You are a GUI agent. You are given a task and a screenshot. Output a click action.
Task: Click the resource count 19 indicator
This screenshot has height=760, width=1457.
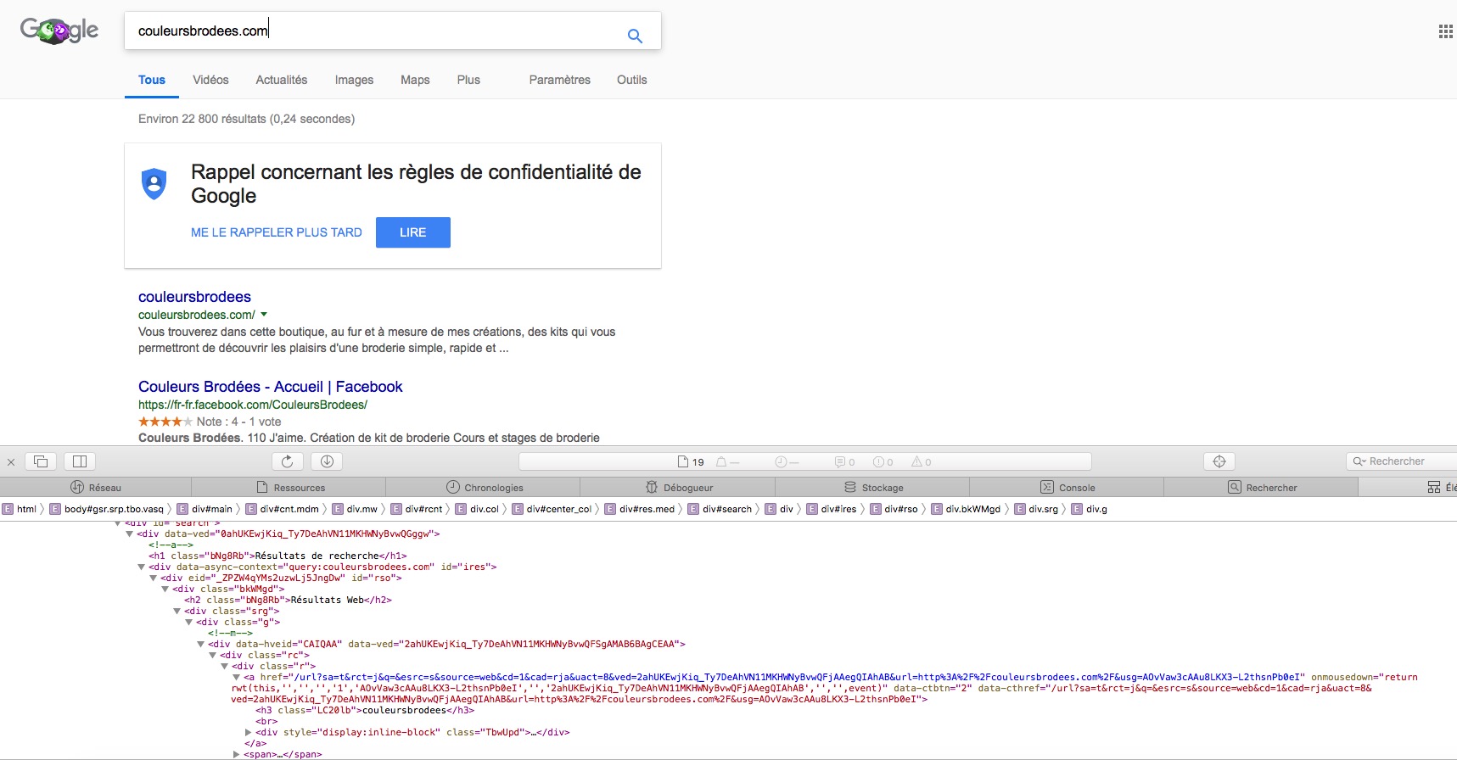(691, 462)
